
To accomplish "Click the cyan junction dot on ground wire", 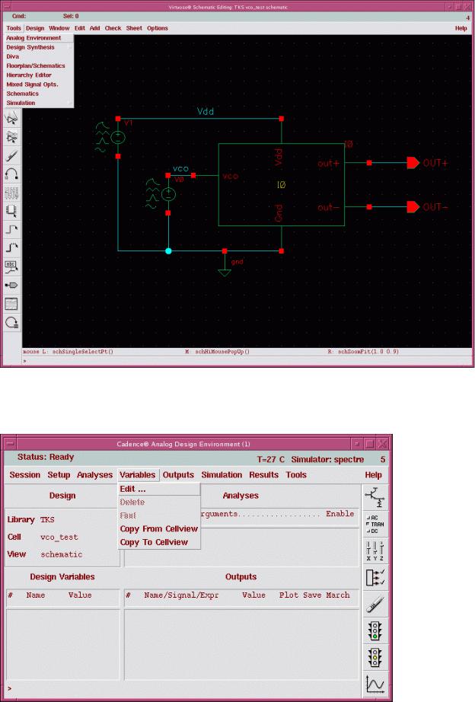I will [x=168, y=251].
